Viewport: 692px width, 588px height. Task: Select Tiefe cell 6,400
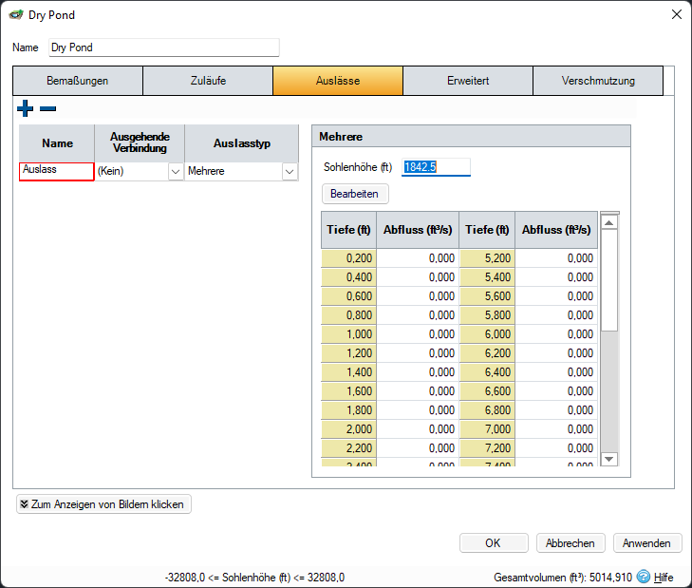coord(487,372)
